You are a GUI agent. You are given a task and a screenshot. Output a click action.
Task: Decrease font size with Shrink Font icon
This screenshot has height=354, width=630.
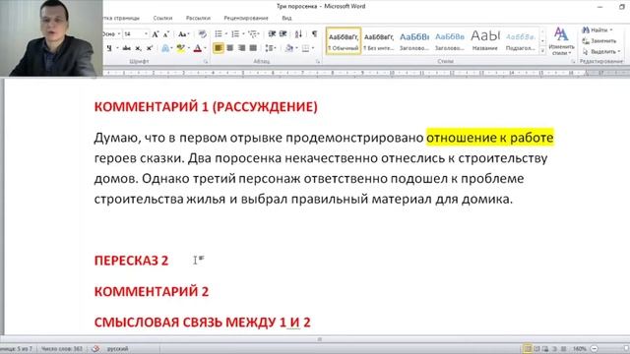[166, 34]
